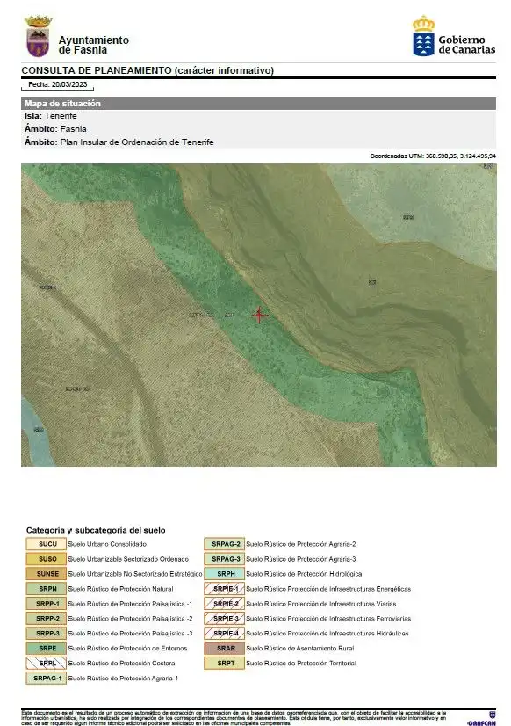Select the SRAR Asentamiento Rural swatch
This screenshot has width=511, height=726.
(x=224, y=649)
